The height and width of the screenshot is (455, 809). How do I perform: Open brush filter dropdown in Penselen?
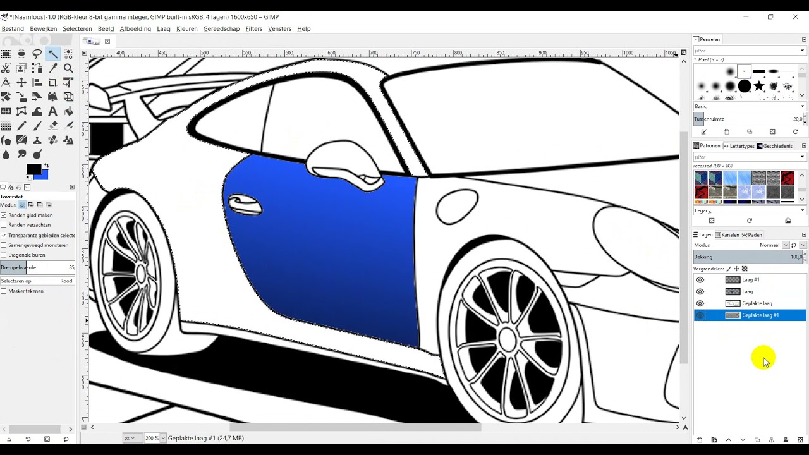click(803, 51)
